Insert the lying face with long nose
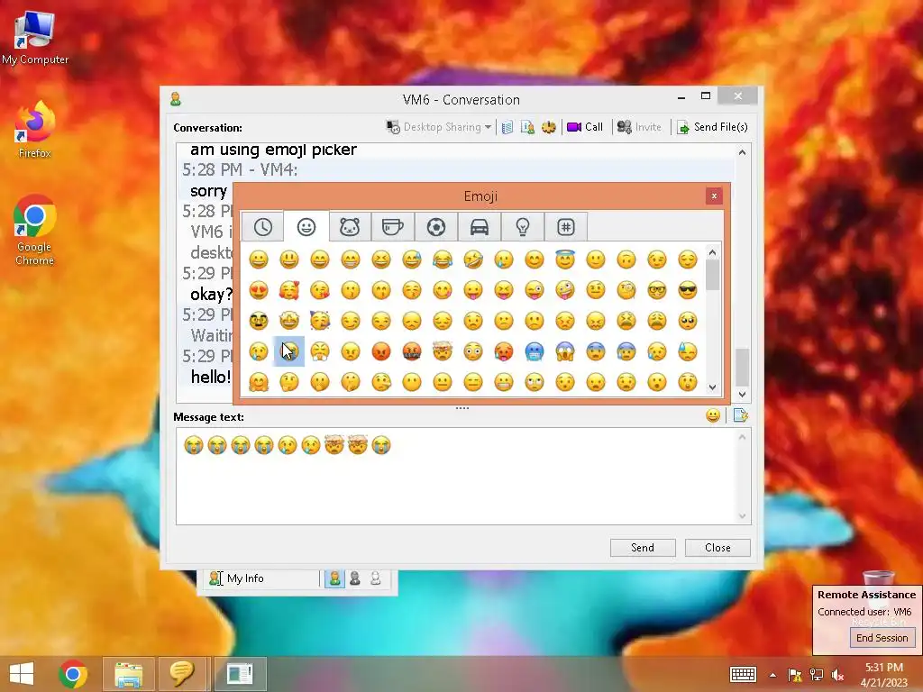 (381, 382)
